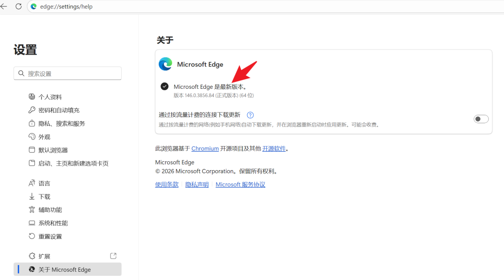
Task: Select 关于 Microsoft Edge in the sidebar
Action: (68, 269)
